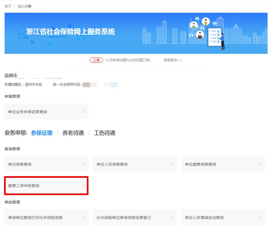Open 参保单位查询打印社会保险信息

tap(35, 217)
